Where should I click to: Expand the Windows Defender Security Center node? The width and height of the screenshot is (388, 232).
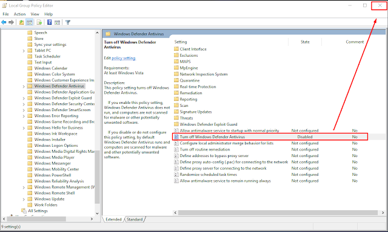[x=24, y=105]
